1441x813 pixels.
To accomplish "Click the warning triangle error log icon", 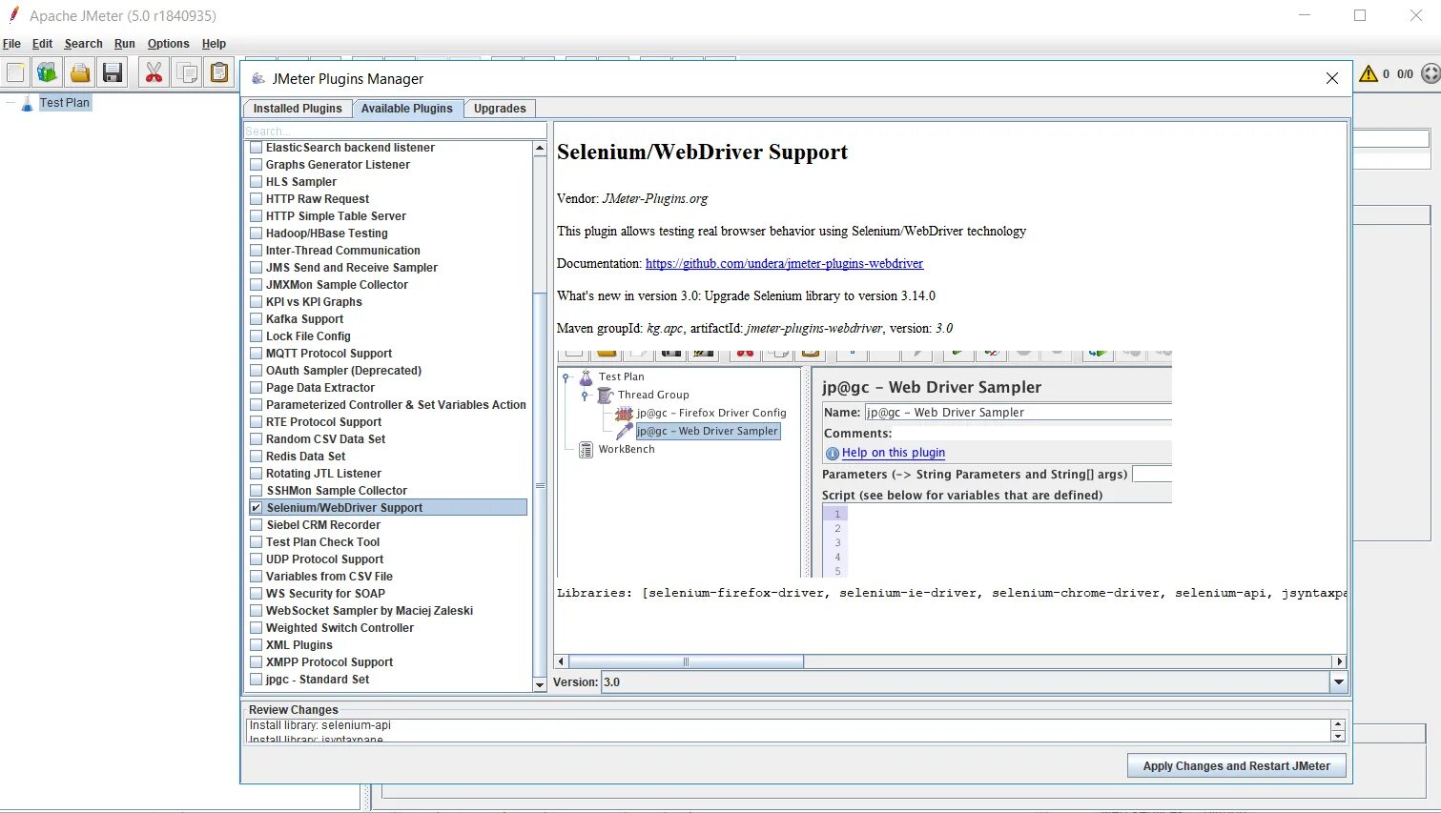I will [x=1369, y=73].
